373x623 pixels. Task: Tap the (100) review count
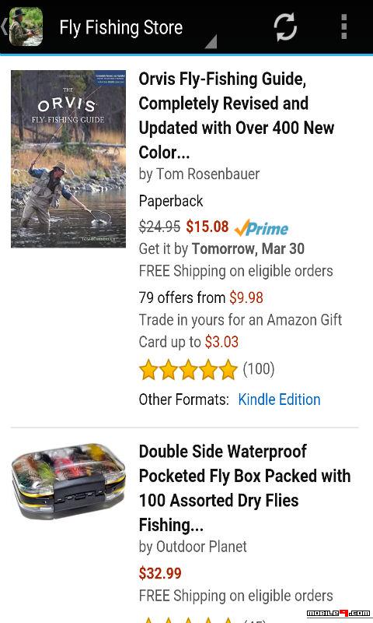point(259,369)
